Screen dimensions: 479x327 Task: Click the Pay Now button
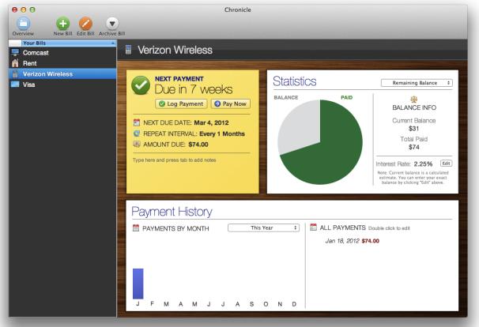click(x=231, y=103)
